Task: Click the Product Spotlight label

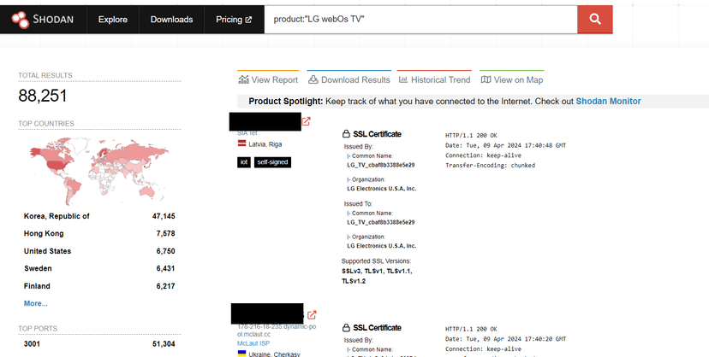Action: pos(286,102)
